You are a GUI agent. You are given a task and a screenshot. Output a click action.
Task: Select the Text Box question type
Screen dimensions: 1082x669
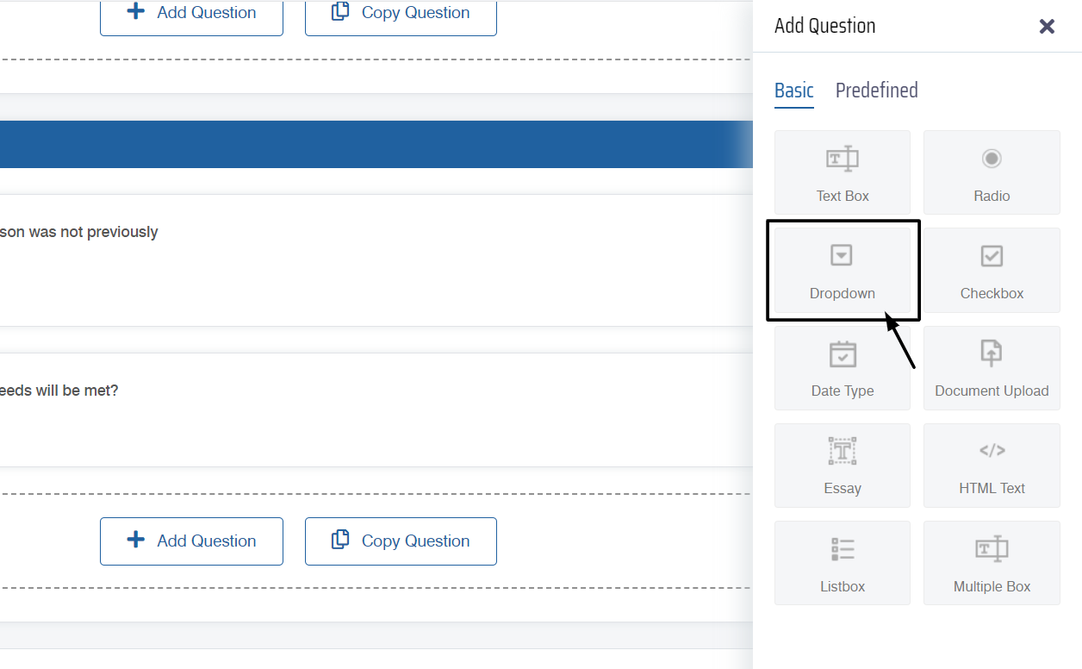[842, 172]
